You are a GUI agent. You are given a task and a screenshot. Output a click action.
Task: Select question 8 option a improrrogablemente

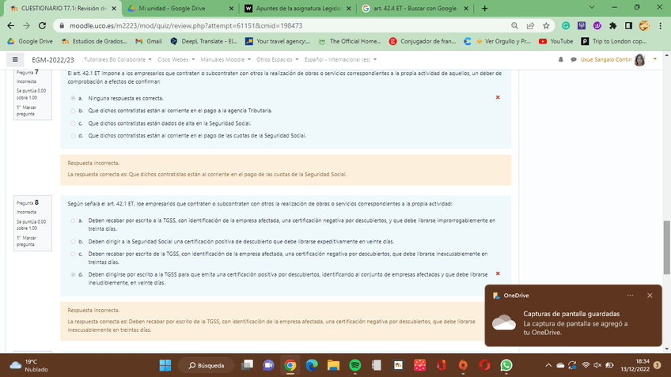click(73, 221)
